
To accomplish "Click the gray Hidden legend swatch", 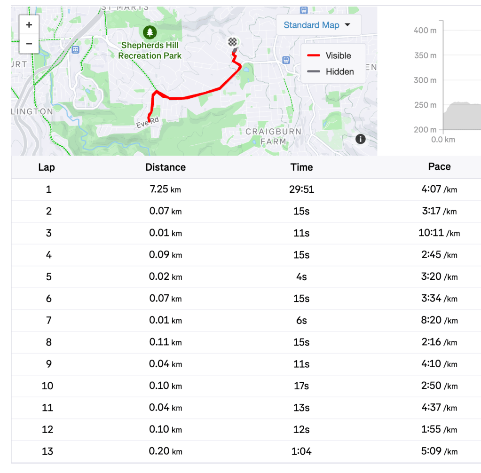I will tap(314, 72).
